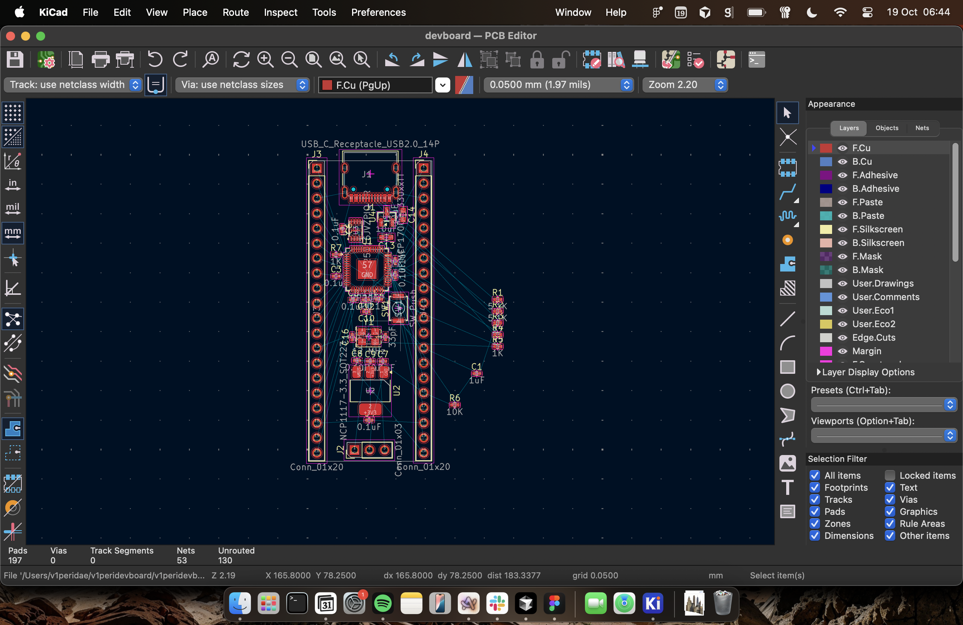Viewport: 963px width, 625px height.
Task: Click the F.Silkscreen color swatch
Action: (825, 229)
